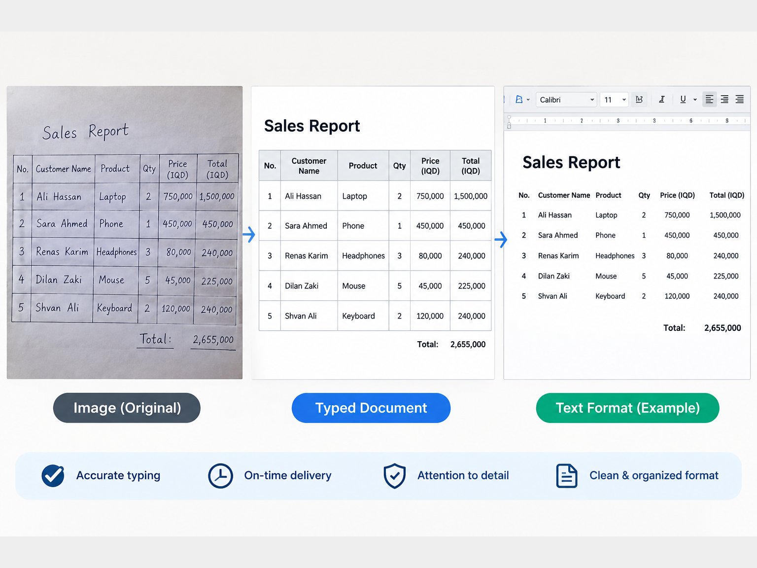Select the align left icon

pyautogui.click(x=709, y=100)
